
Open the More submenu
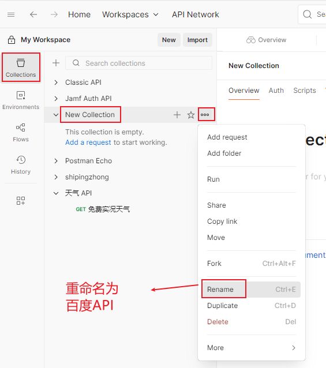(252, 348)
